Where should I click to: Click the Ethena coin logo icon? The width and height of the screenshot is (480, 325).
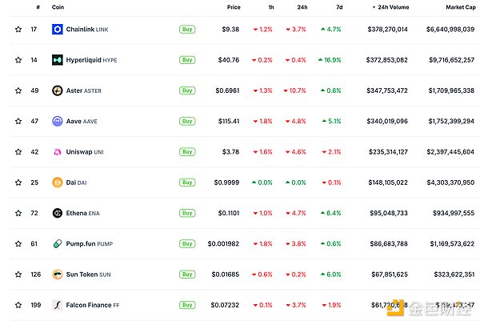pyautogui.click(x=58, y=213)
